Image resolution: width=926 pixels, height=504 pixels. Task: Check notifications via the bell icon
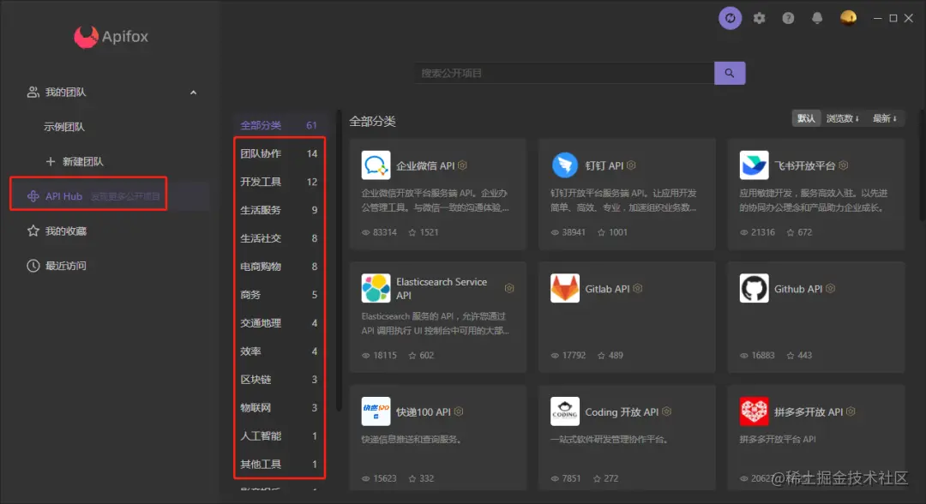point(817,17)
